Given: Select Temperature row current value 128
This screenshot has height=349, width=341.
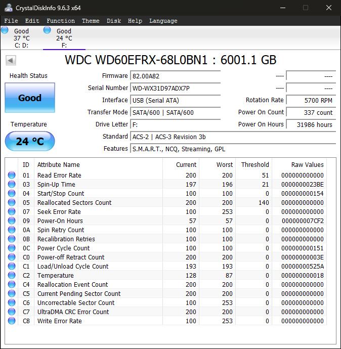Looking at the screenshot, I should (x=191, y=276).
